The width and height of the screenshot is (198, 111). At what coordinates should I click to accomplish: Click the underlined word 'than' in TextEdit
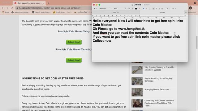103,33
